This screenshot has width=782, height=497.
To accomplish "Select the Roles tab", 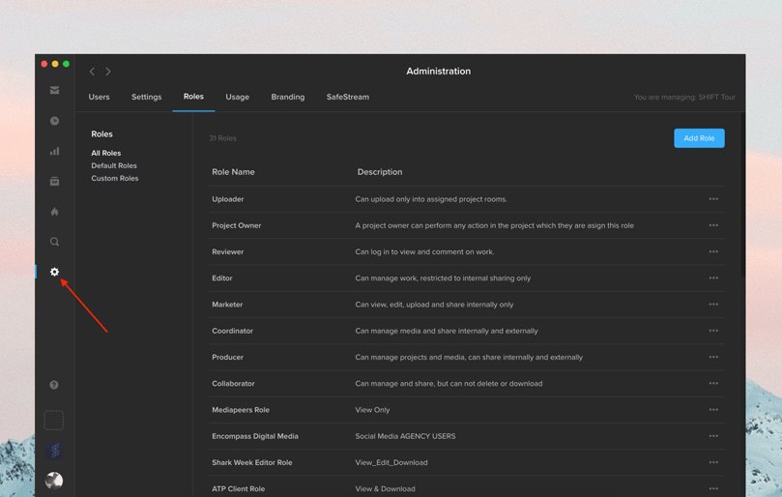I will point(193,97).
